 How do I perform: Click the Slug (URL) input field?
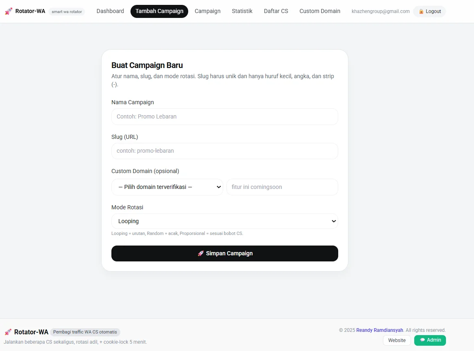(x=224, y=151)
